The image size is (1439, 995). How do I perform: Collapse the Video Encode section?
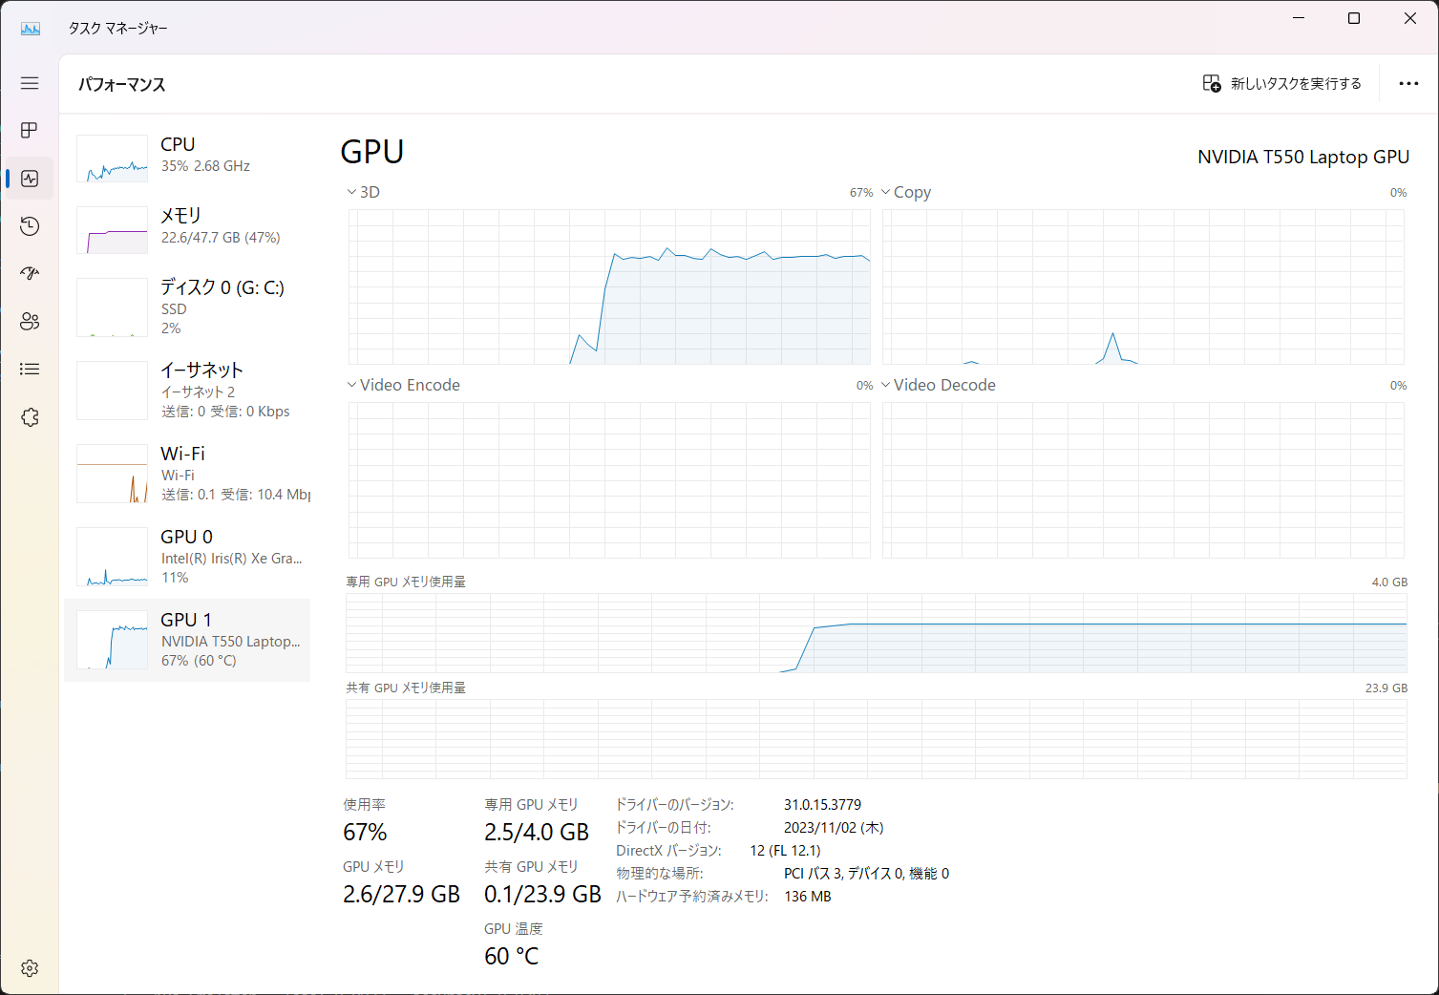click(x=351, y=384)
